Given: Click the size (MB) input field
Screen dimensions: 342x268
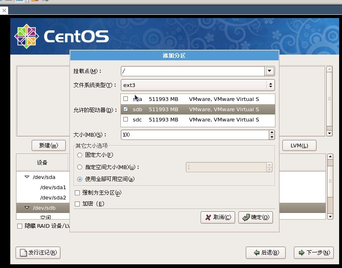Looking at the screenshot, I should point(195,135).
